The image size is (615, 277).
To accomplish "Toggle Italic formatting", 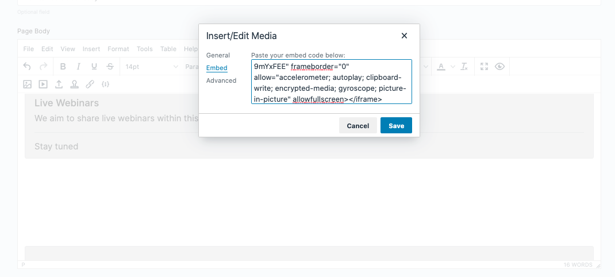I will [x=78, y=66].
